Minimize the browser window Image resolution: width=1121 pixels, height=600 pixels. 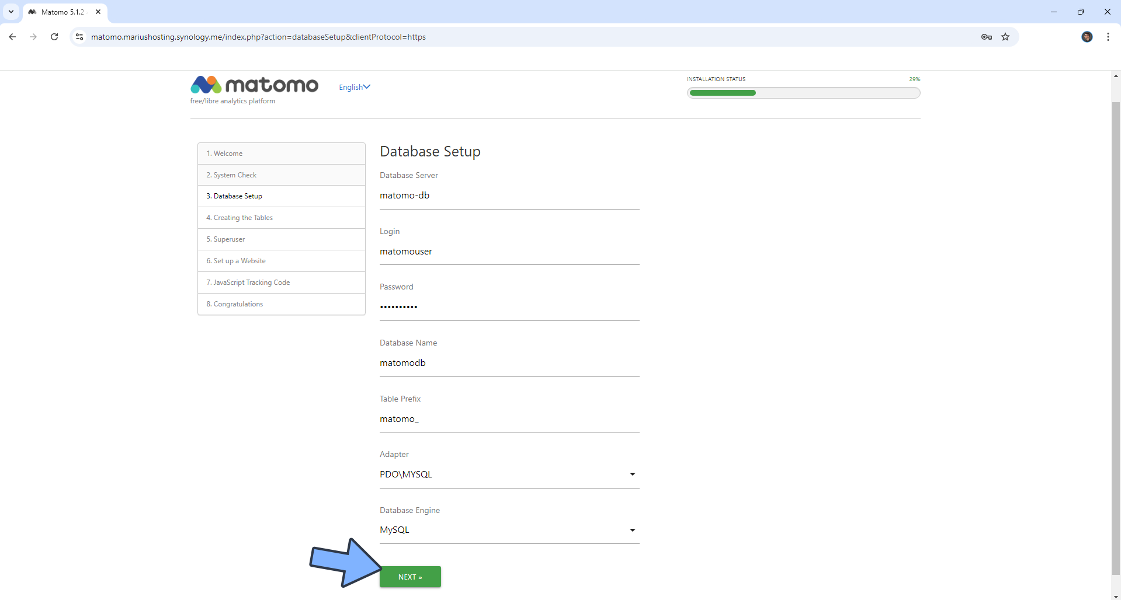tap(1054, 12)
